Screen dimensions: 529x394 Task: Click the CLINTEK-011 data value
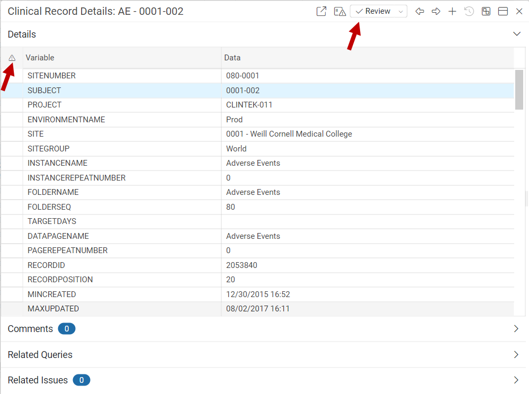click(x=249, y=105)
